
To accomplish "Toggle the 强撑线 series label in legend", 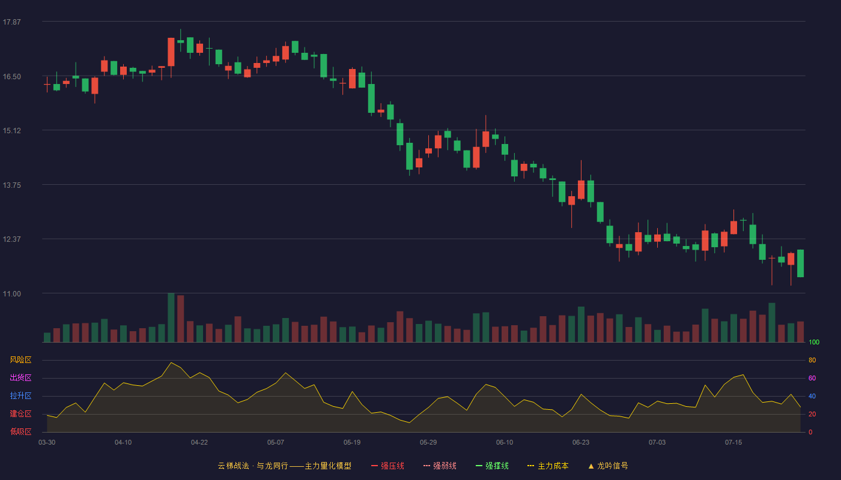I will (x=497, y=466).
